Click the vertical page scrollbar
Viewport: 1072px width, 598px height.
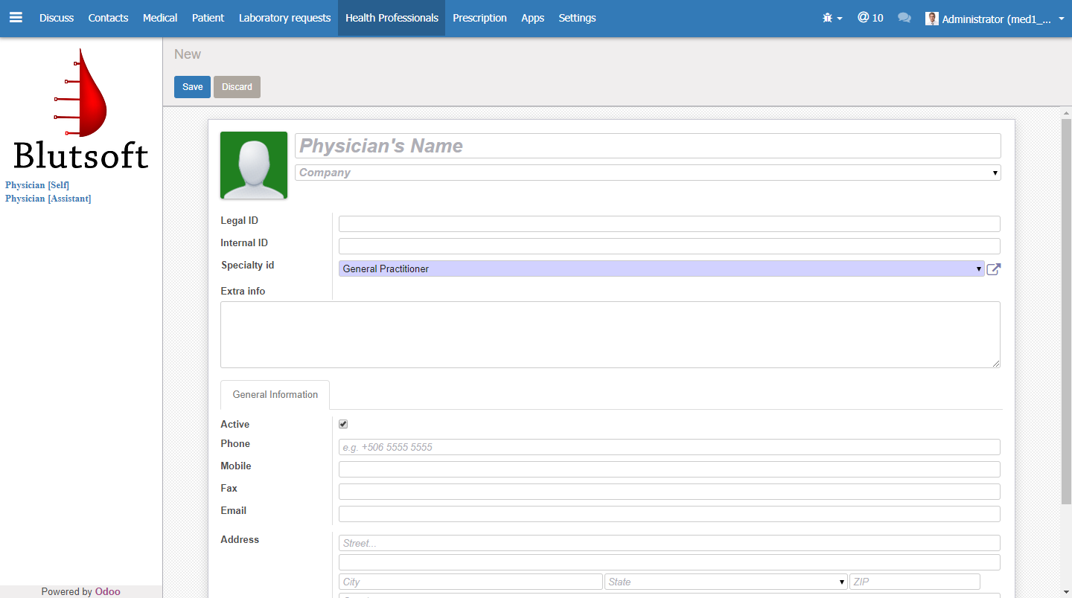(1066, 312)
